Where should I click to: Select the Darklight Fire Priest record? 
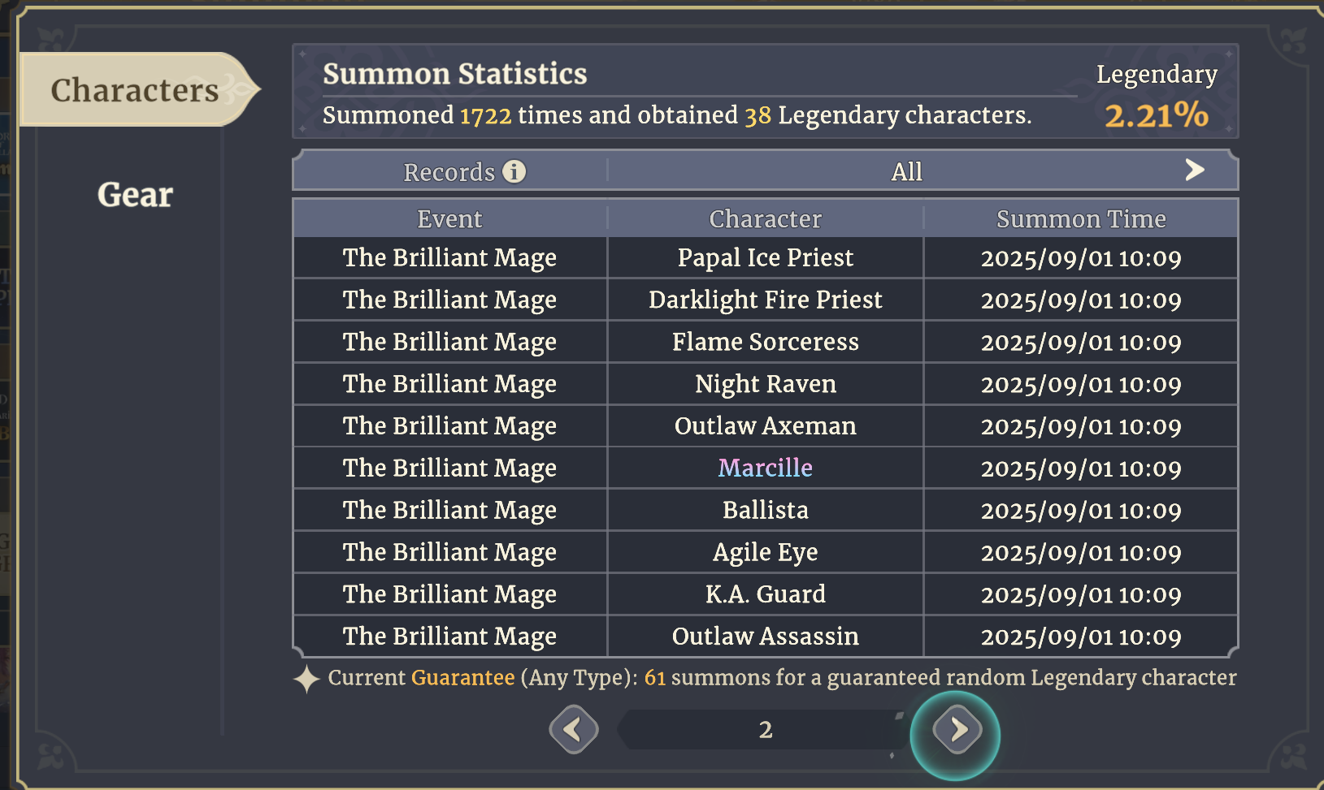pos(765,300)
